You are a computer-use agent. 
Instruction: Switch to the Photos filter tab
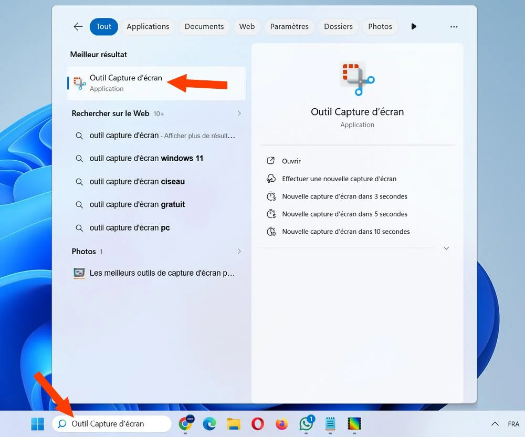point(380,26)
